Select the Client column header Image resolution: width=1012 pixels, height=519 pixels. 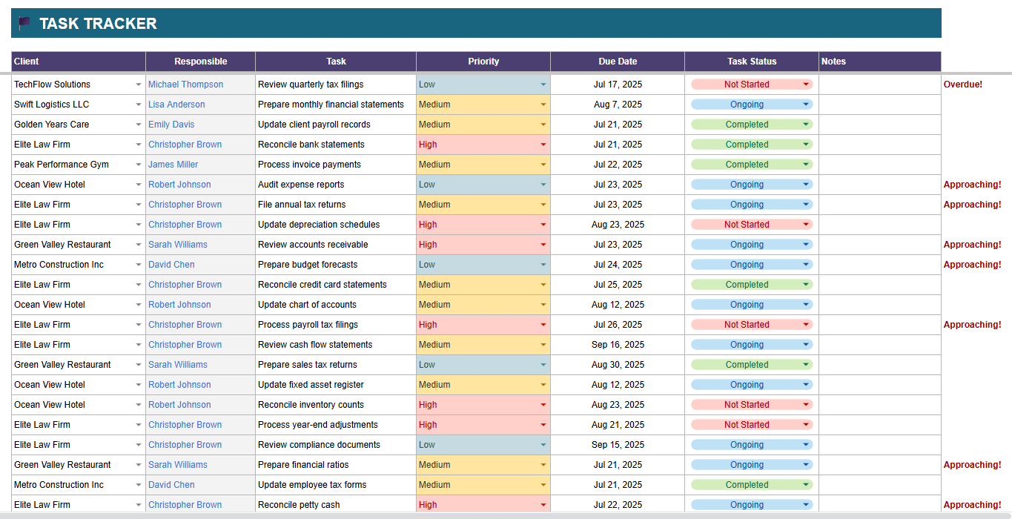pyautogui.click(x=28, y=62)
